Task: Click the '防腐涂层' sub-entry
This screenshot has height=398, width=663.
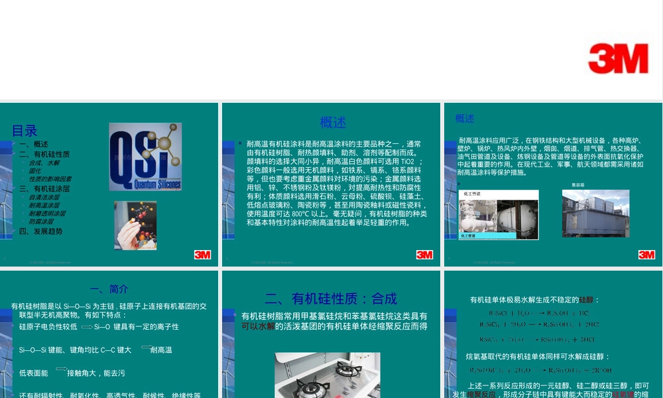Action: (x=41, y=221)
